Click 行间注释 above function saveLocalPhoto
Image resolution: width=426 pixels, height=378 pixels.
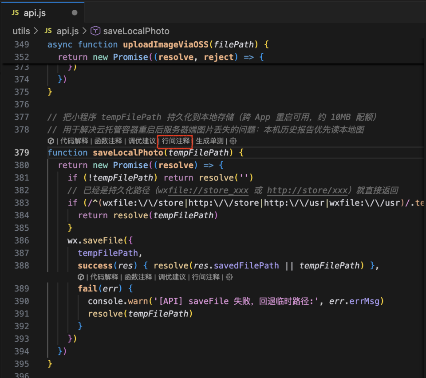coord(176,141)
